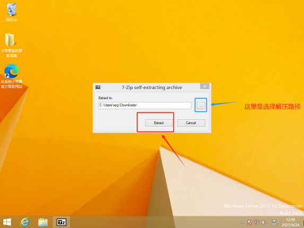This screenshot has width=304, height=228.
Task: Click the volume speaker tray icon
Action: pos(264,222)
